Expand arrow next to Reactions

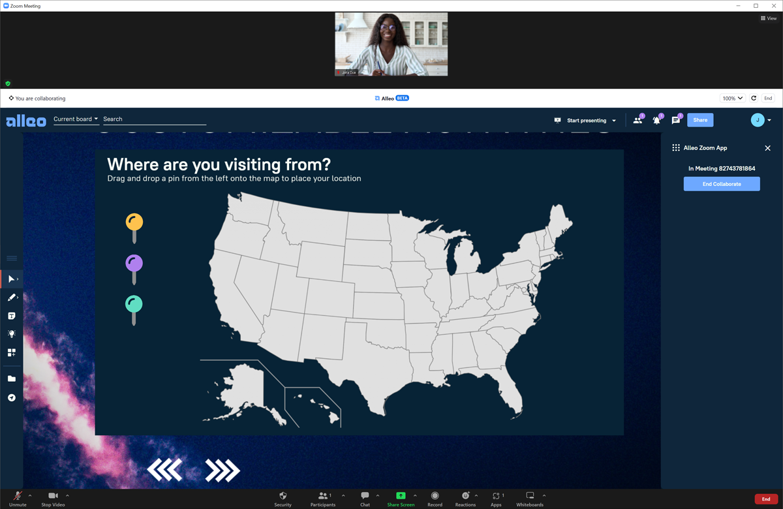[x=476, y=496]
